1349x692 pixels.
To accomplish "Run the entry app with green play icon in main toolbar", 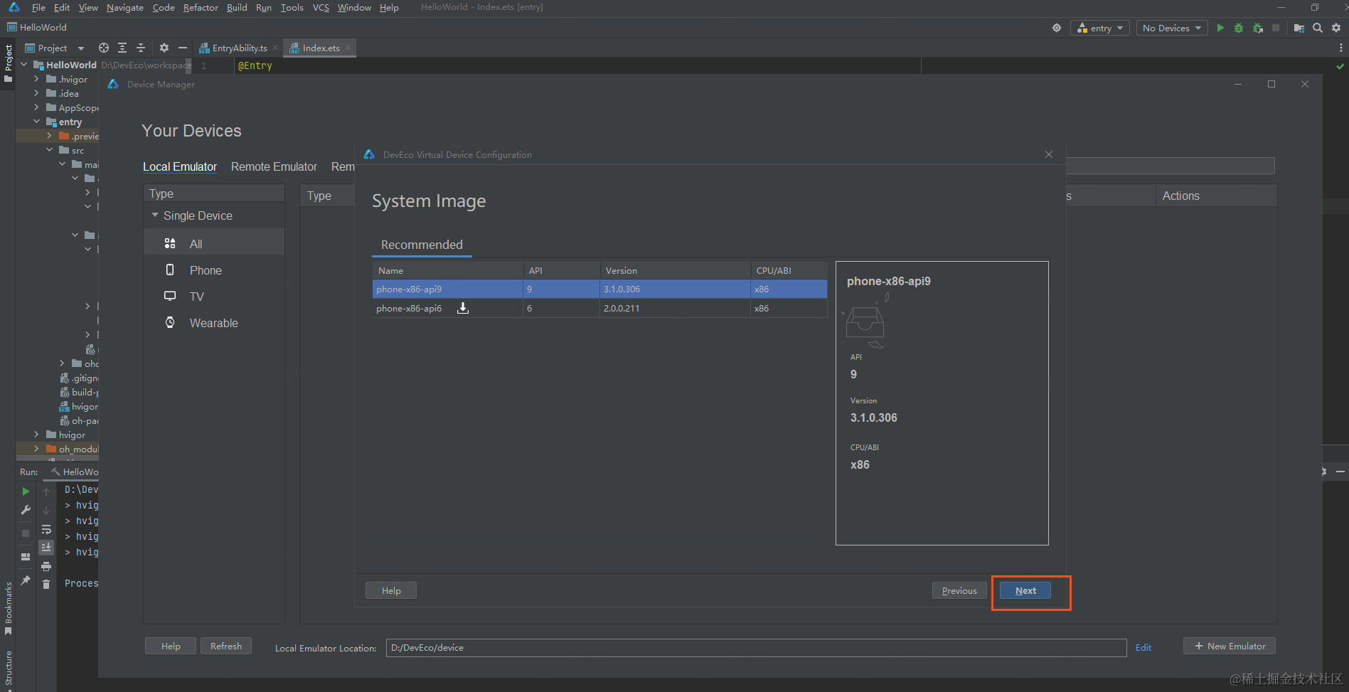I will point(1220,28).
